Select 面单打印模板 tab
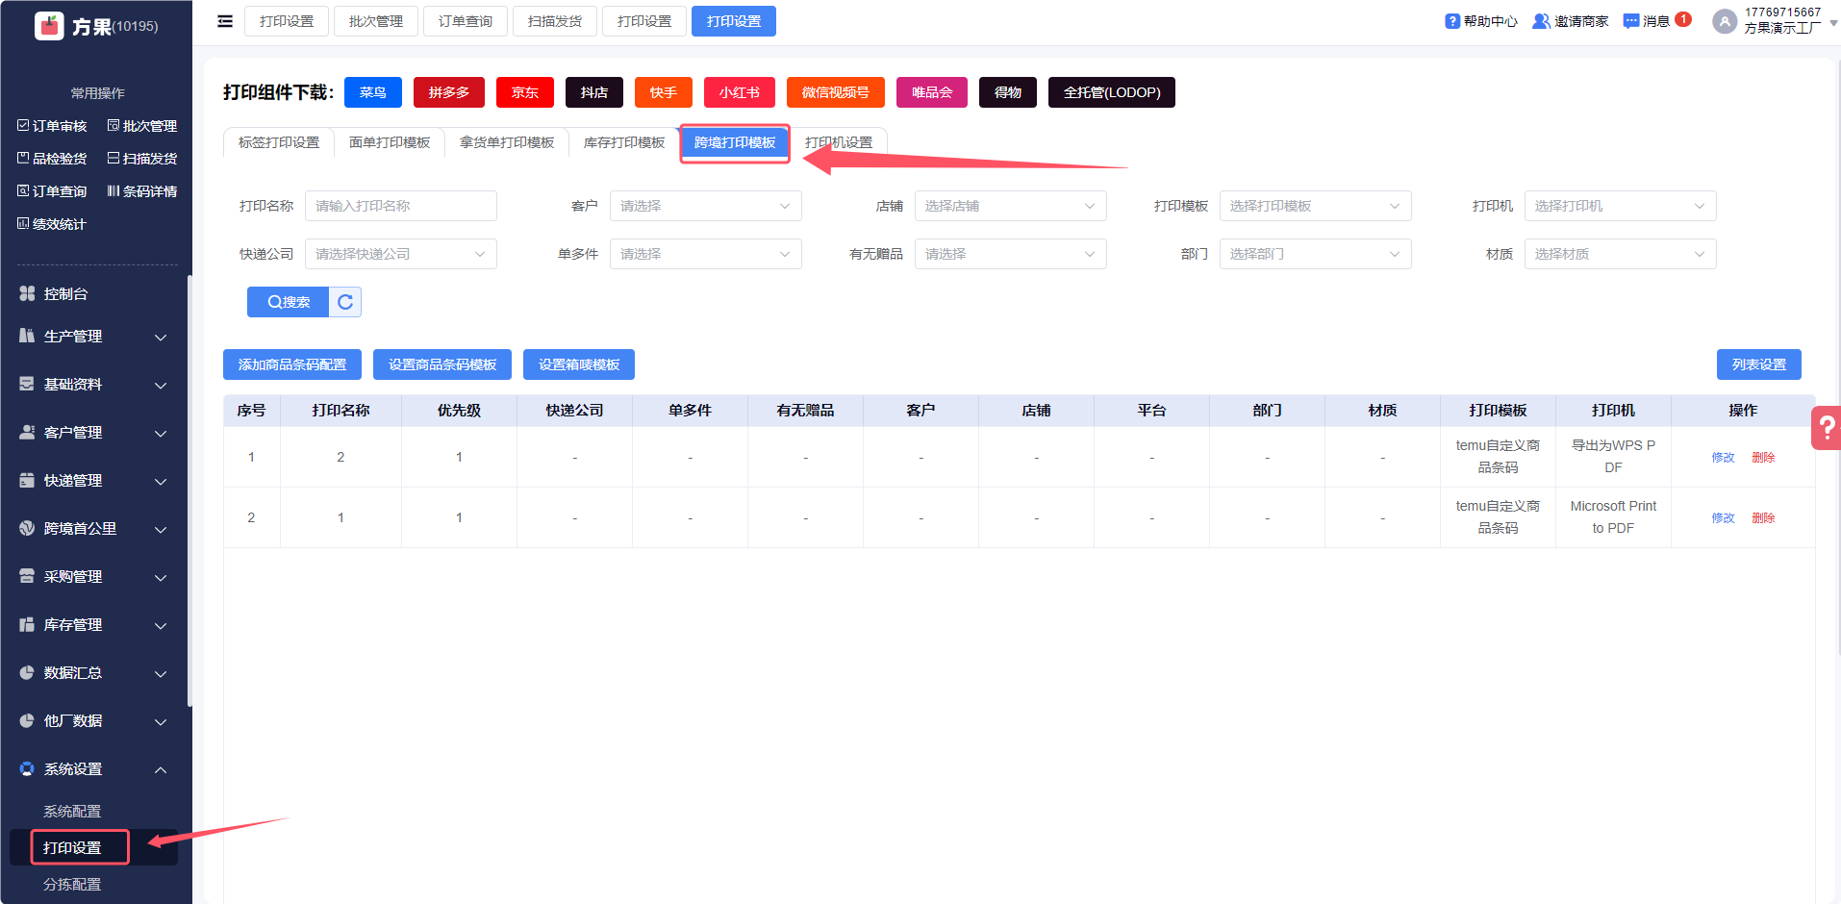Viewport: 1841px width, 904px height. coord(390,142)
